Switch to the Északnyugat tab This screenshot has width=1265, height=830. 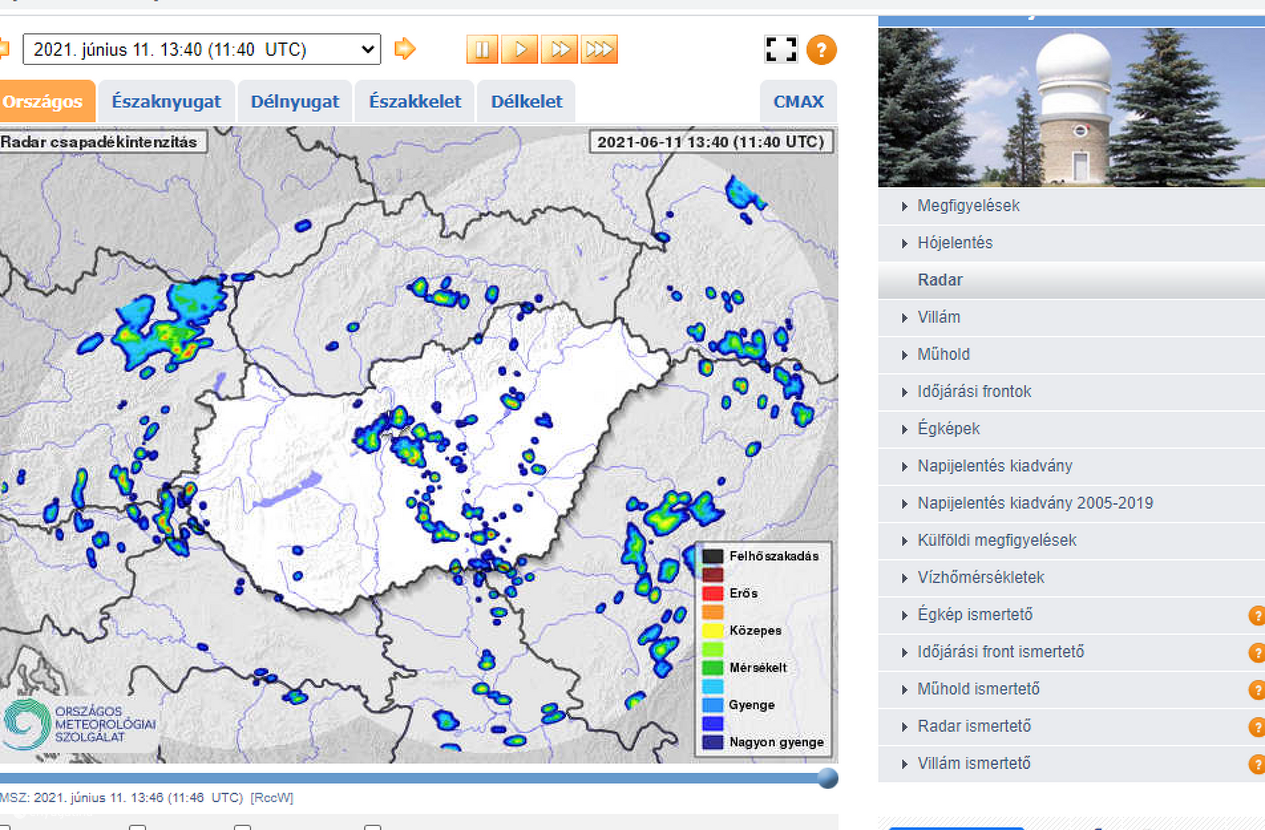pos(166,101)
